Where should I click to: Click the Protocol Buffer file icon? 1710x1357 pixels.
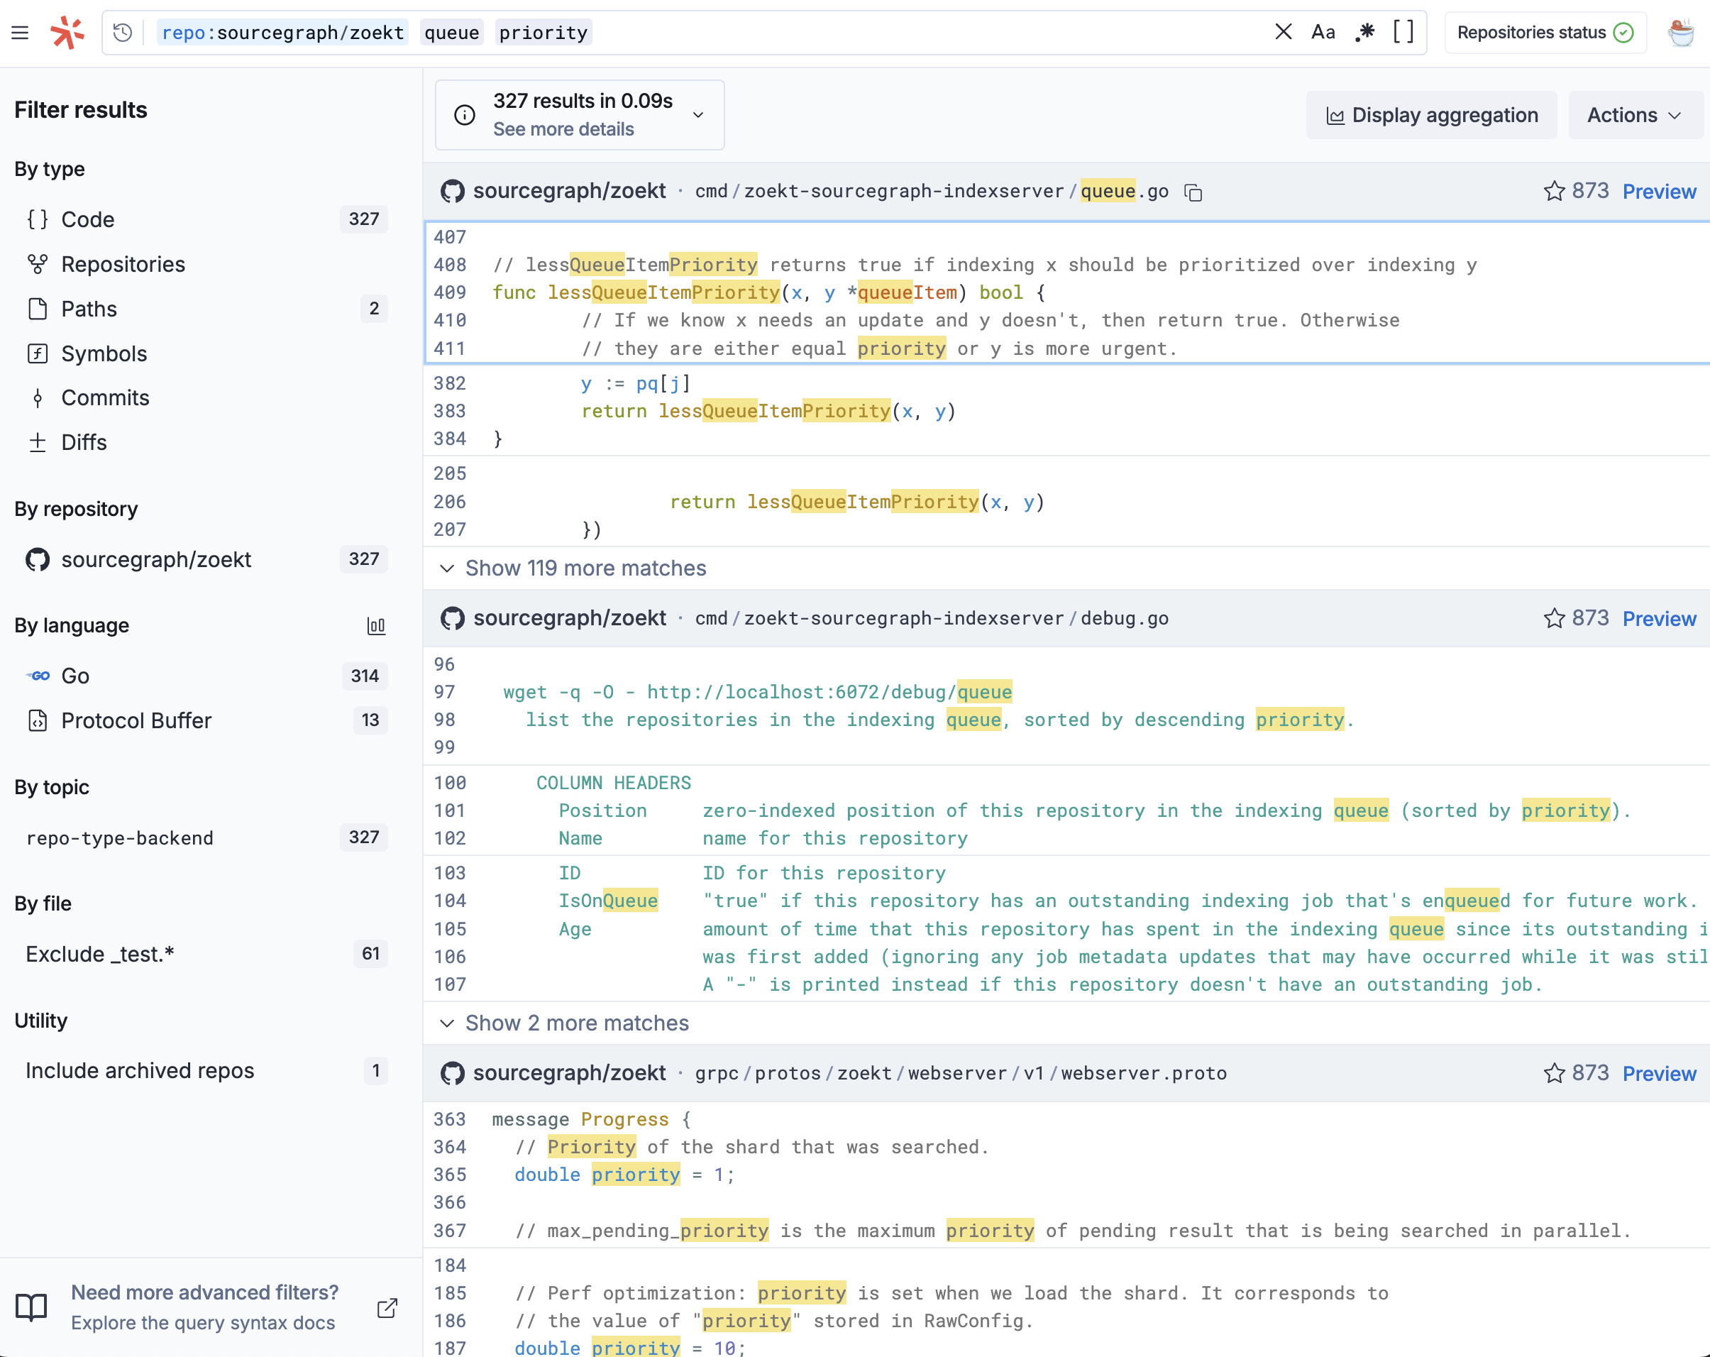pos(38,720)
